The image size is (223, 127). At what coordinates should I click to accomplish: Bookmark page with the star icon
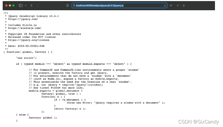pyautogui.click(x=68, y=5)
